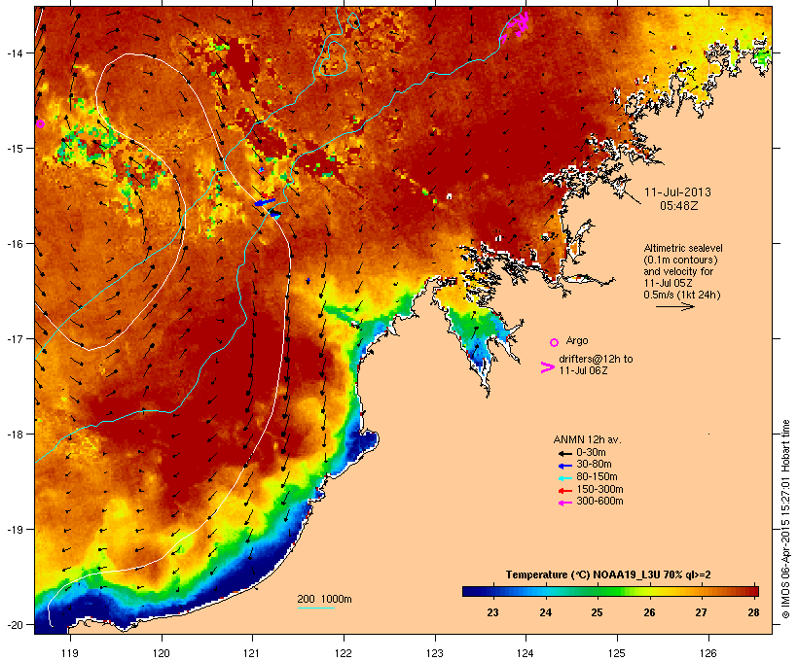Click the colorbar tick label 23
The width and height of the screenshot is (798, 661).
point(492,612)
